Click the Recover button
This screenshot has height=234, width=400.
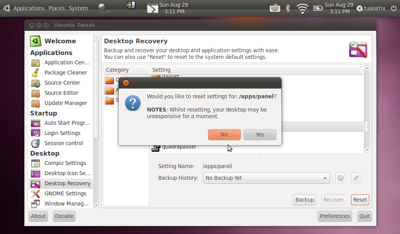pos(334,200)
